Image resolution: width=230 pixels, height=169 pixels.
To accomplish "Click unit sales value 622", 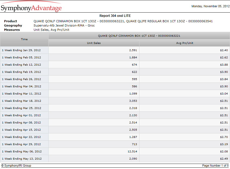I will pos(134,72).
